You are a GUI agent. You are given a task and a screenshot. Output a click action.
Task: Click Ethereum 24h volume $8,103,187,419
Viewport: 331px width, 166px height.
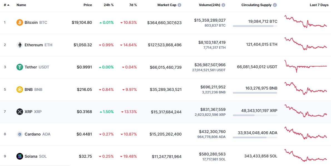point(212,42)
